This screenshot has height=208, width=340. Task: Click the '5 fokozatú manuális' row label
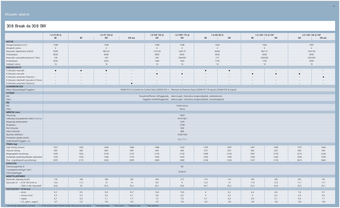(x=15, y=70)
